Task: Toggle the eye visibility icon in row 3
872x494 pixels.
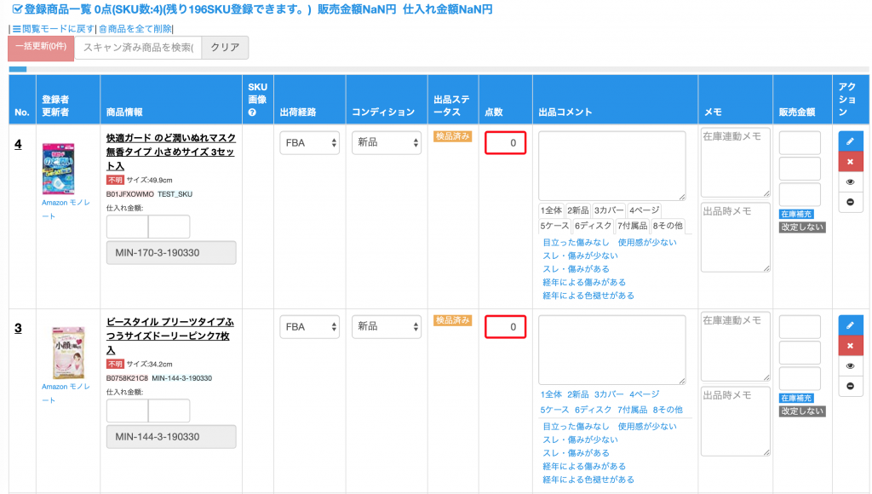Action: [851, 366]
